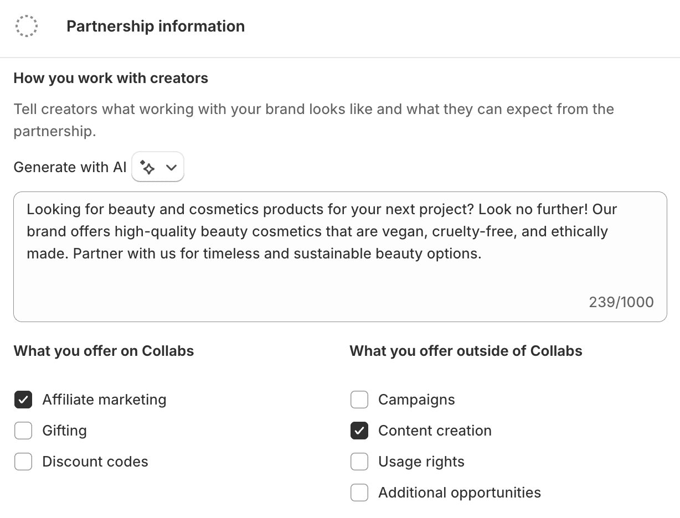Enable the Gifting checkbox
Image resolution: width=680 pixels, height=518 pixels.
pyautogui.click(x=23, y=431)
